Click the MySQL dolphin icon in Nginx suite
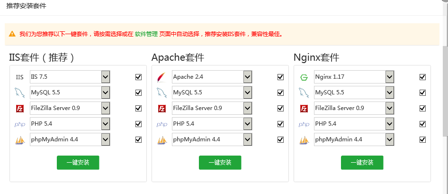448x194 pixels. [304, 92]
